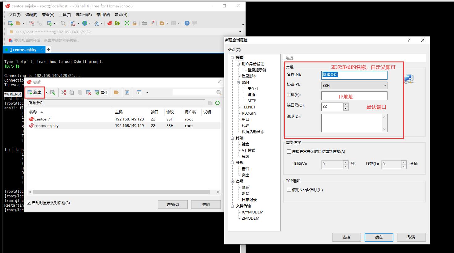454x253 pixels.
Task: Click the font 'A' icon in main toolbar
Action: (x=96, y=23)
